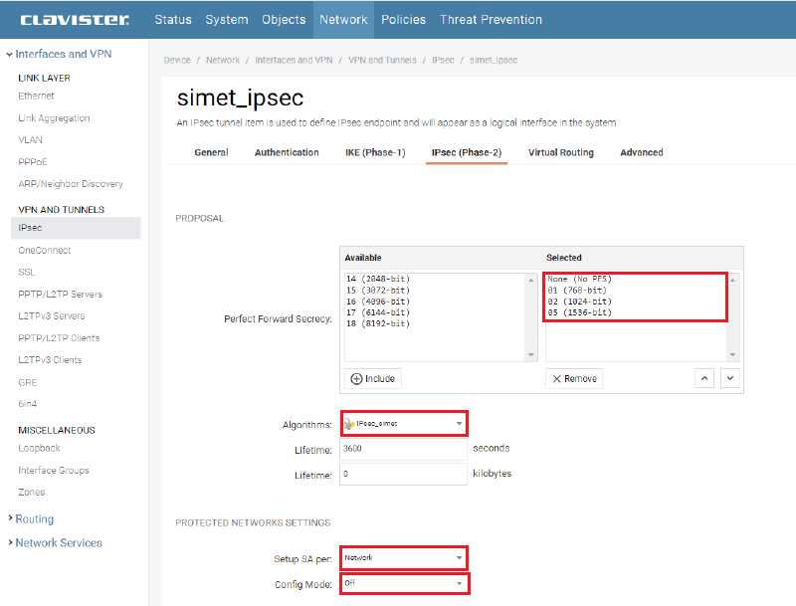
Task: Move selected item up with arrow button
Action: [x=703, y=378]
